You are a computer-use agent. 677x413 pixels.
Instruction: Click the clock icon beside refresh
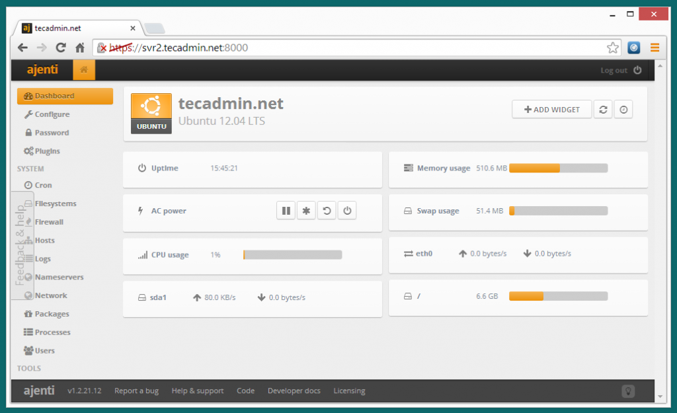coord(623,110)
